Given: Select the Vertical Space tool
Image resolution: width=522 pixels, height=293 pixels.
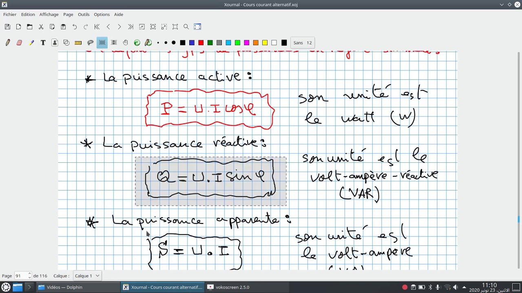Looking at the screenshot, I should point(114,43).
